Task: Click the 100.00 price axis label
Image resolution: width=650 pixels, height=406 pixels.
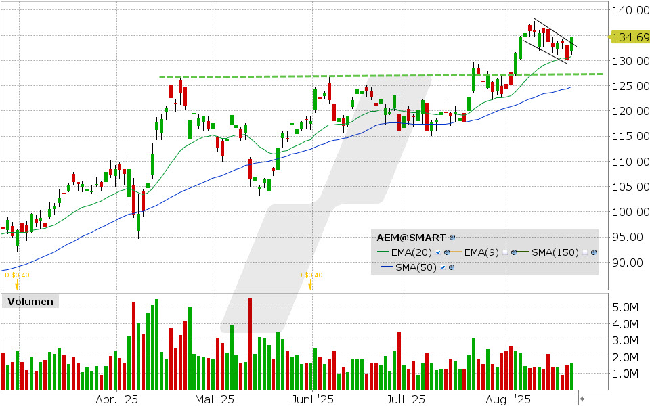Action: point(631,212)
